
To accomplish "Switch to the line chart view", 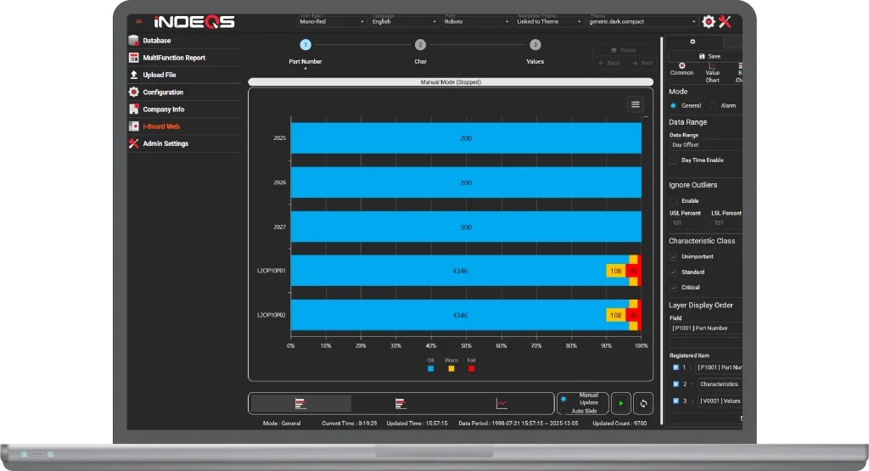I will (502, 404).
